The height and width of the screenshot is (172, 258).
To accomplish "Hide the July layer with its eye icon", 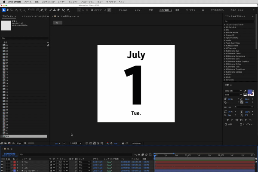I will (2, 168).
